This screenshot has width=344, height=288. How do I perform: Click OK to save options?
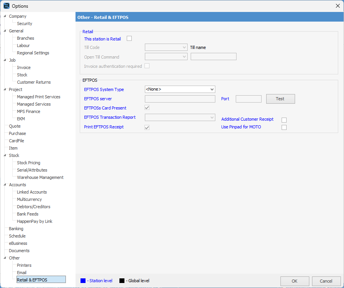(x=294, y=281)
